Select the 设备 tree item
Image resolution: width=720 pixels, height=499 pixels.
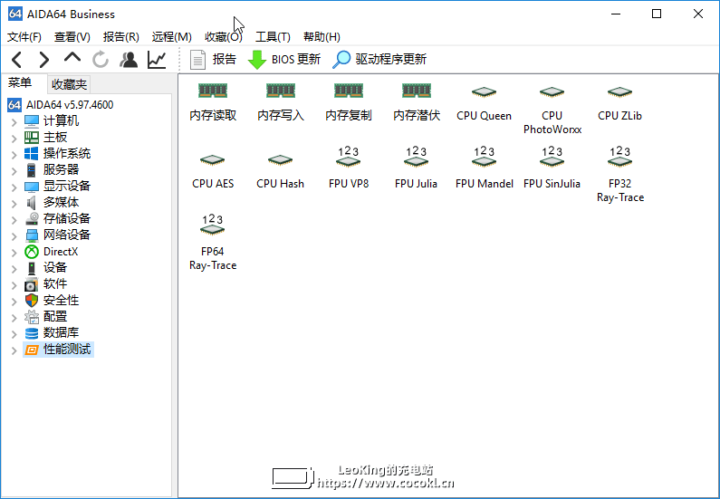[47, 268]
